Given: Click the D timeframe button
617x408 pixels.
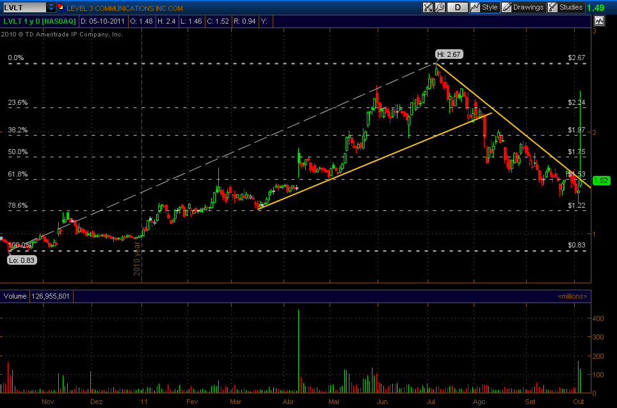Looking at the screenshot, I should [x=458, y=8].
